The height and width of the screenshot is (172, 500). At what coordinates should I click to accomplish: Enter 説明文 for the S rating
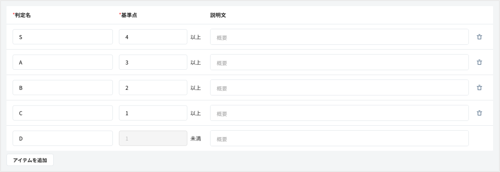(339, 37)
